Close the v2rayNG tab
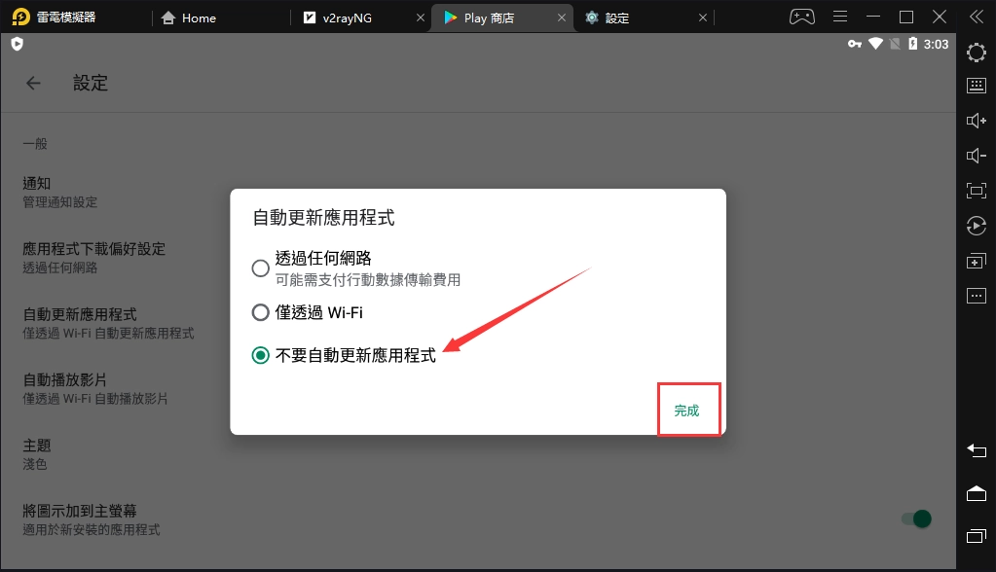Screen dimensions: 996x572 tap(420, 18)
